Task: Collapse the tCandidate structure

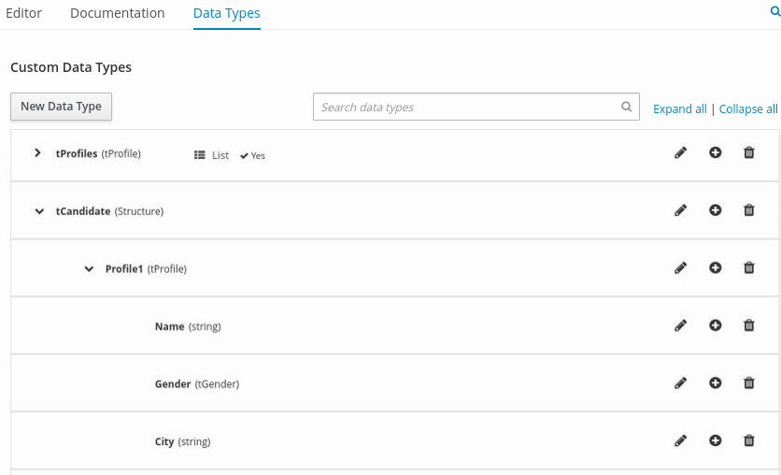Action: pyautogui.click(x=39, y=211)
